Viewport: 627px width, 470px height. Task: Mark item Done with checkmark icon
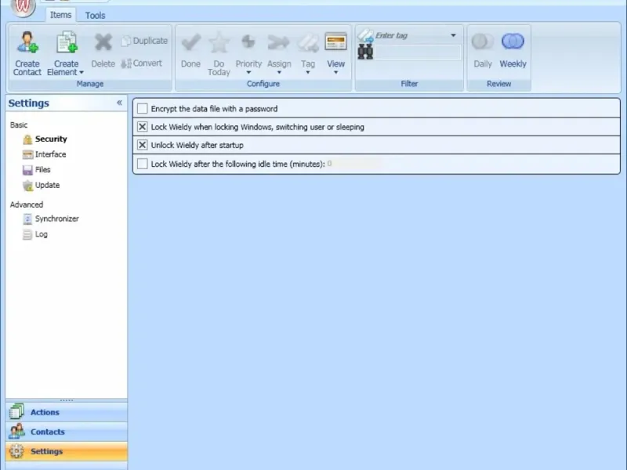click(x=190, y=42)
